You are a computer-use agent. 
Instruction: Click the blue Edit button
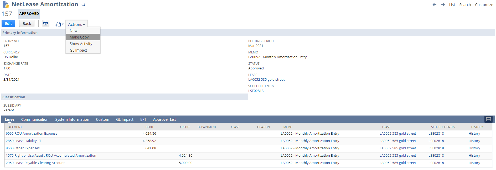tap(8, 24)
